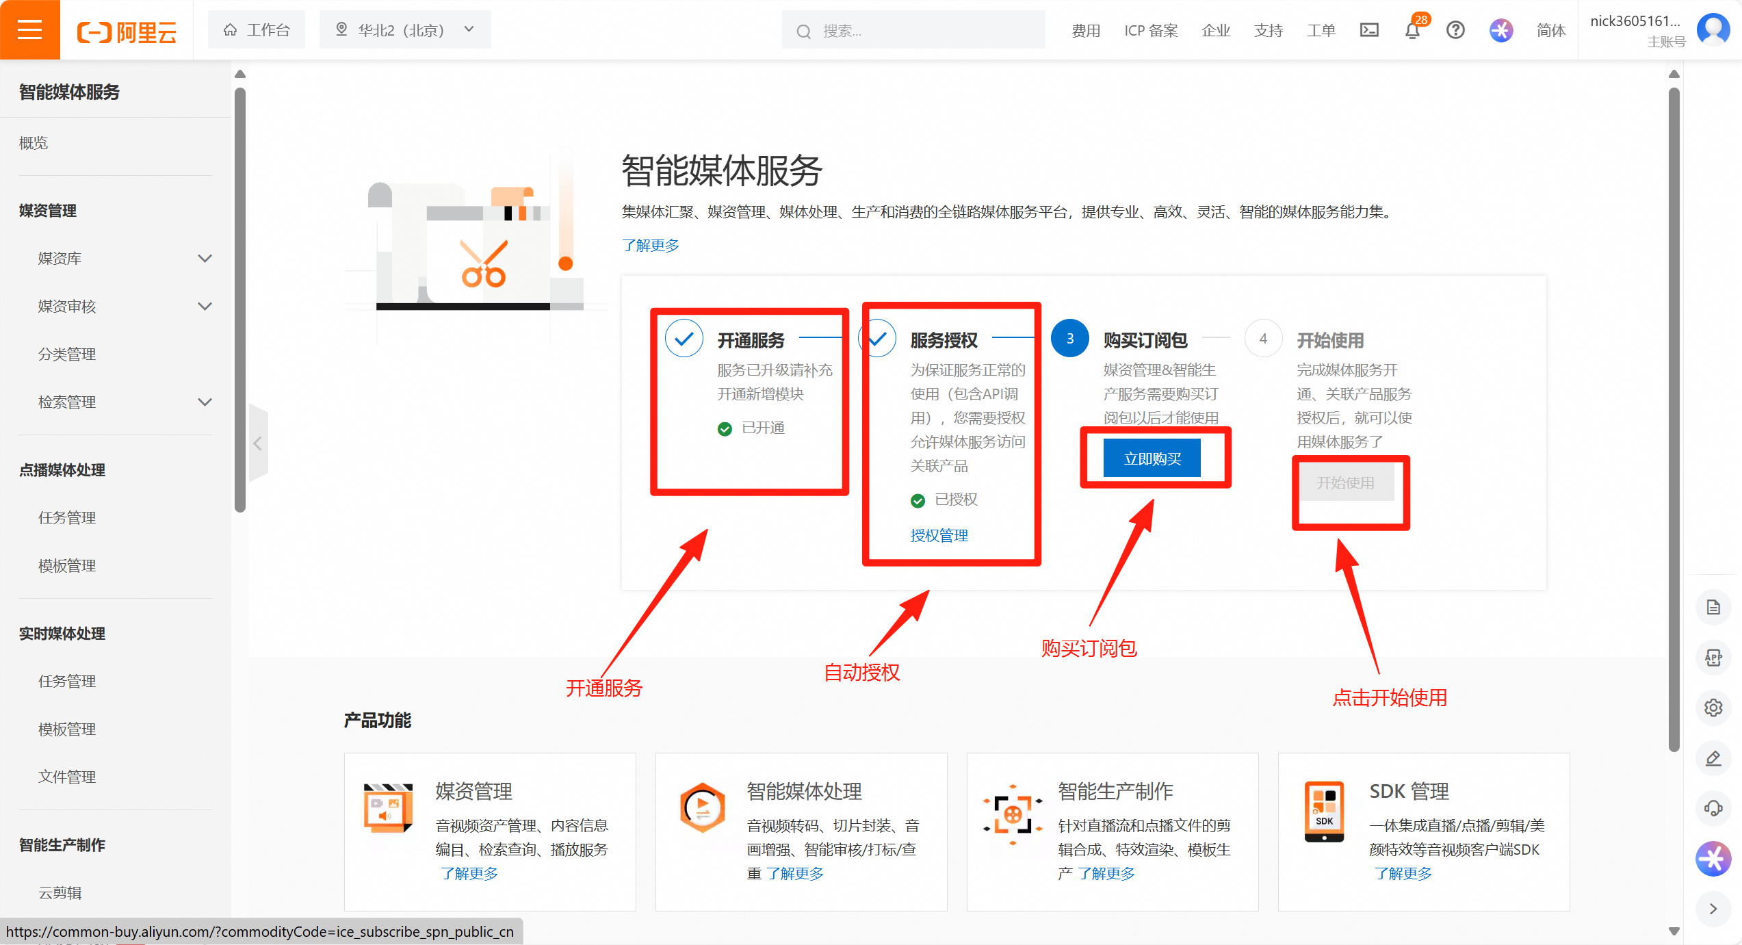Open the API debugging icon in right rail
1742x945 pixels.
pyautogui.click(x=1713, y=657)
